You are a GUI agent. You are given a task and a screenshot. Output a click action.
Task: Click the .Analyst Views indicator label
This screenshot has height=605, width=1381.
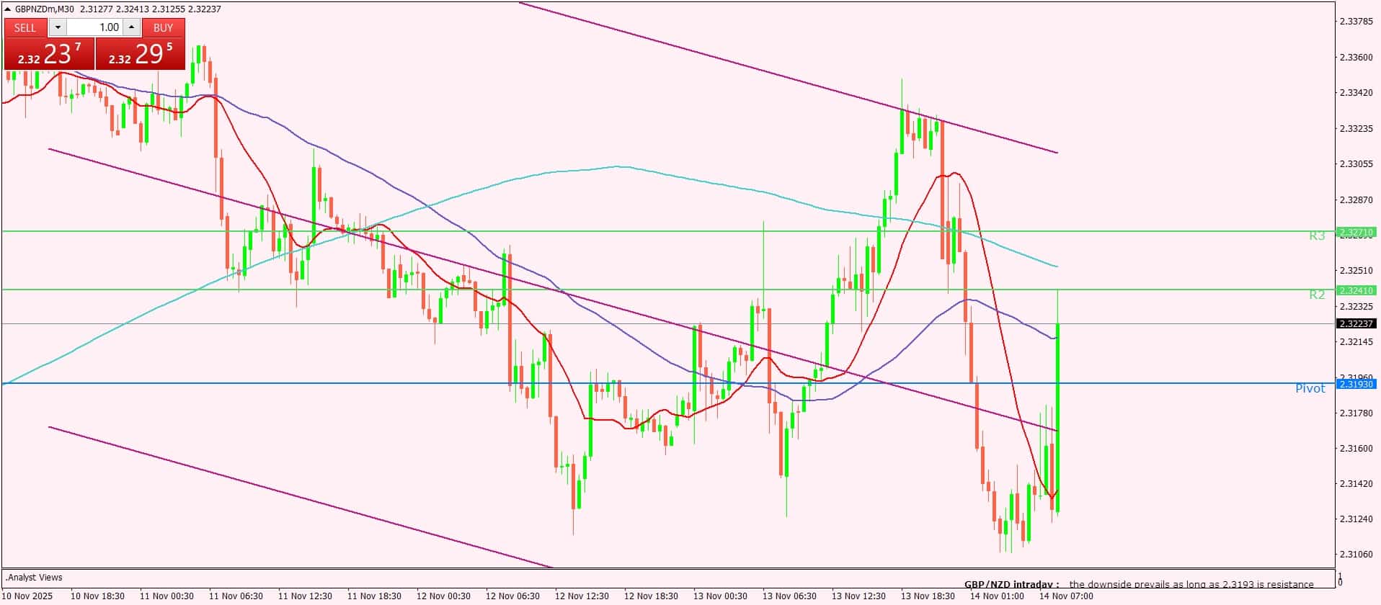[x=34, y=577]
